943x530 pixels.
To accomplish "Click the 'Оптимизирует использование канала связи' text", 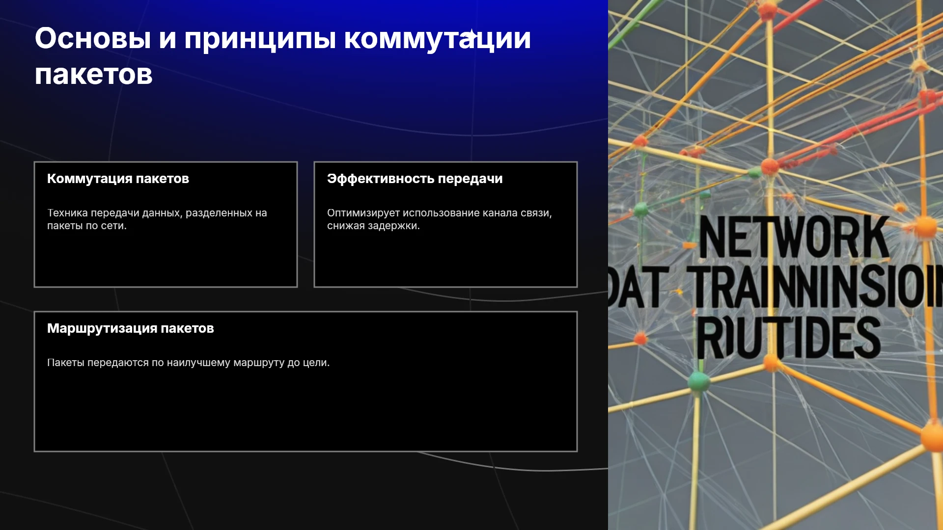I will click(440, 219).
